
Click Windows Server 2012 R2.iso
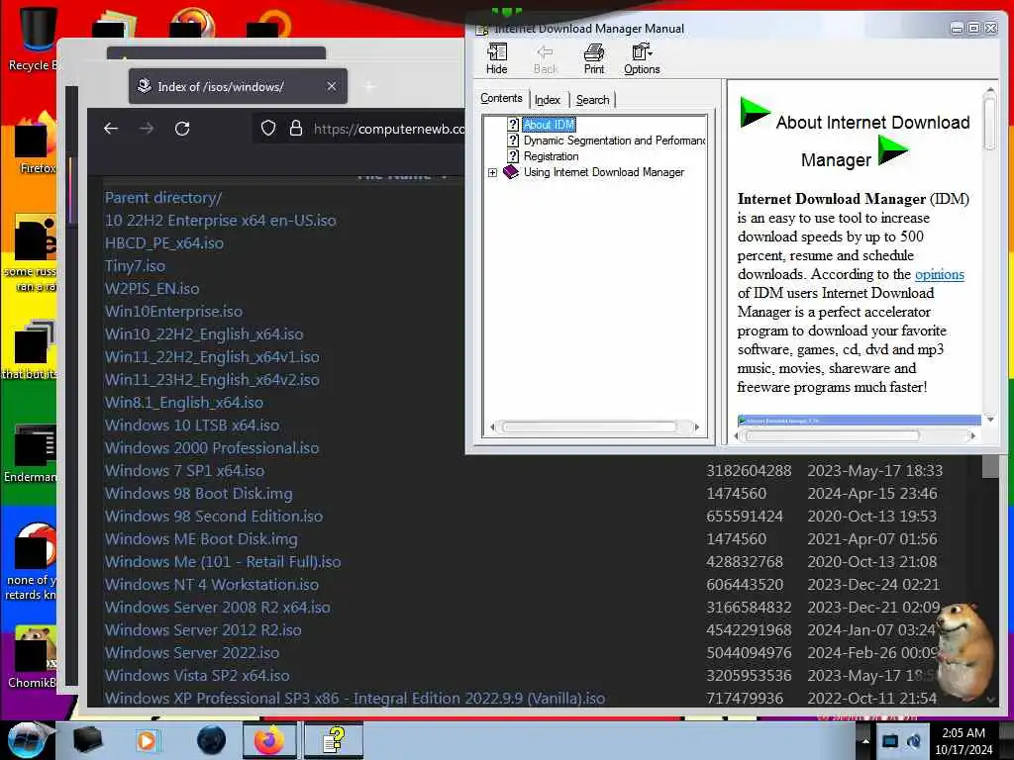(203, 629)
